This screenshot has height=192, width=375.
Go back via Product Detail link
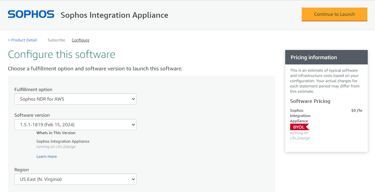pos(22,40)
